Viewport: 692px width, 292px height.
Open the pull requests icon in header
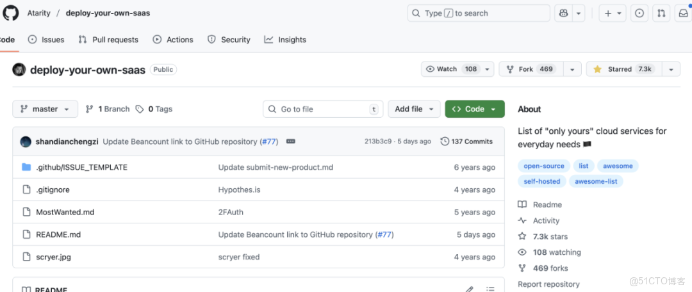click(662, 13)
